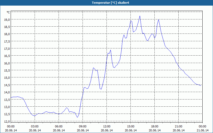The width and height of the screenshot is (213, 133).
Task: Click the 14,5 temperature axis label
Action: [x=7, y=85]
